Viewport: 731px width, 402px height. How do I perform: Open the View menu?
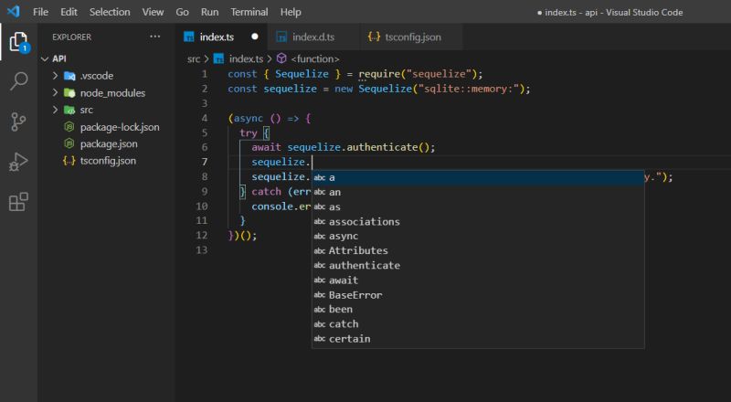(153, 12)
